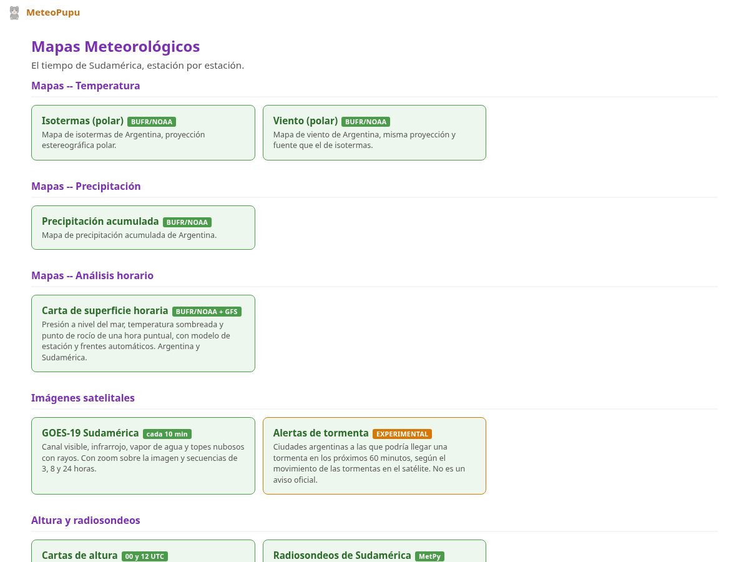This screenshot has height=562, width=749.
Task: Click the orange EXPERIMENTAL badge
Action: click(403, 434)
